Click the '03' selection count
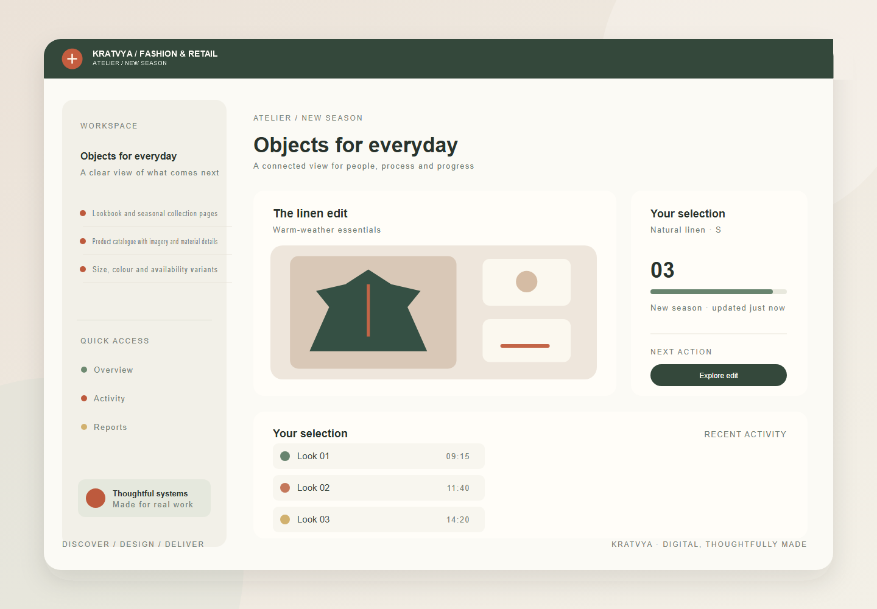 663,270
